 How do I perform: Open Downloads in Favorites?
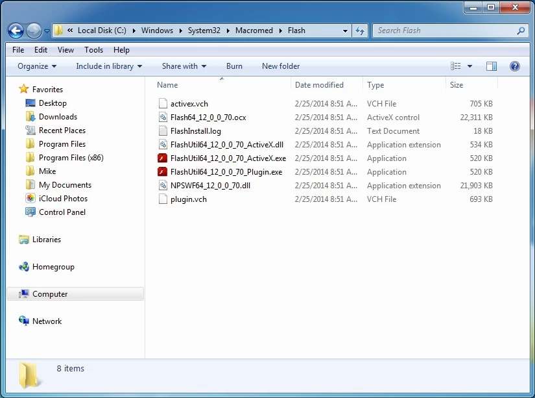58,116
